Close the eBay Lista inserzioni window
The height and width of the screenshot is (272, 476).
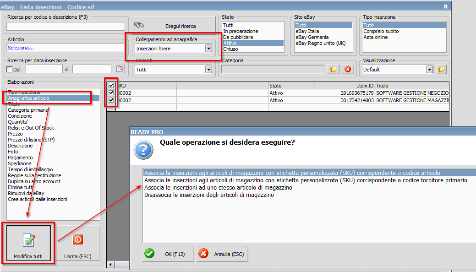[445, 6]
